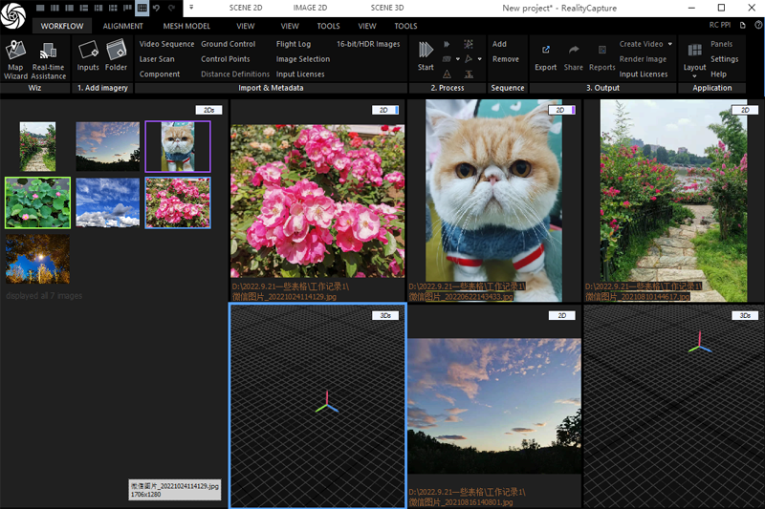The height and width of the screenshot is (509, 765).
Task: Click Video Sequence import option
Action: tap(166, 44)
